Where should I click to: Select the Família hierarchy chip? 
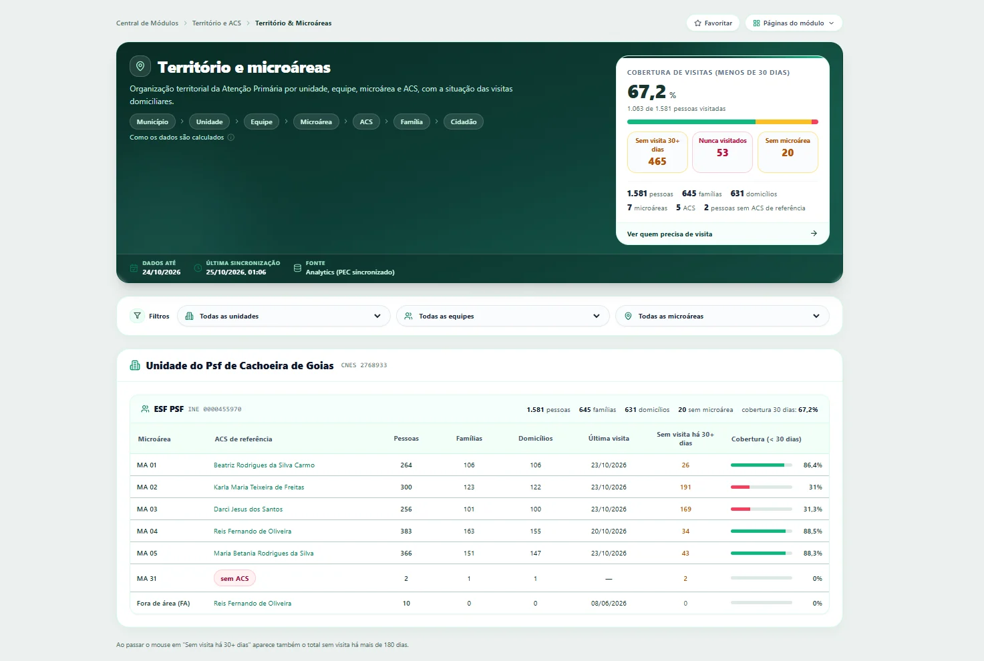pyautogui.click(x=412, y=122)
